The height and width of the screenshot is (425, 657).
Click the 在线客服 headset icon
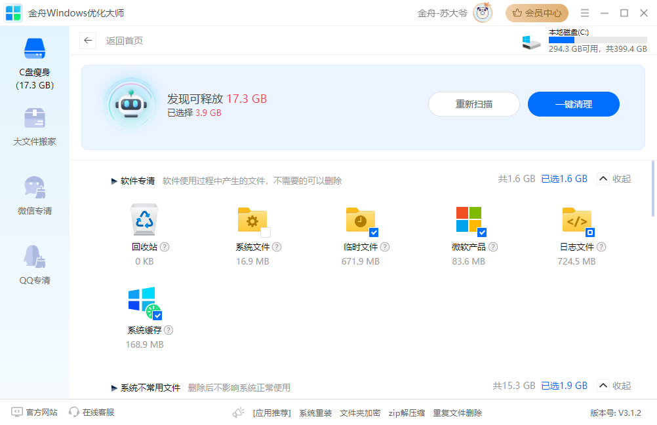pyautogui.click(x=73, y=412)
